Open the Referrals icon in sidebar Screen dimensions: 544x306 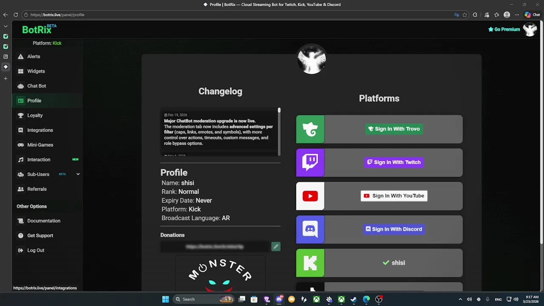pyautogui.click(x=20, y=189)
